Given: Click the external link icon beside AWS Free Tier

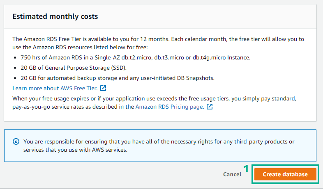Looking at the screenshot, I should (x=103, y=88).
